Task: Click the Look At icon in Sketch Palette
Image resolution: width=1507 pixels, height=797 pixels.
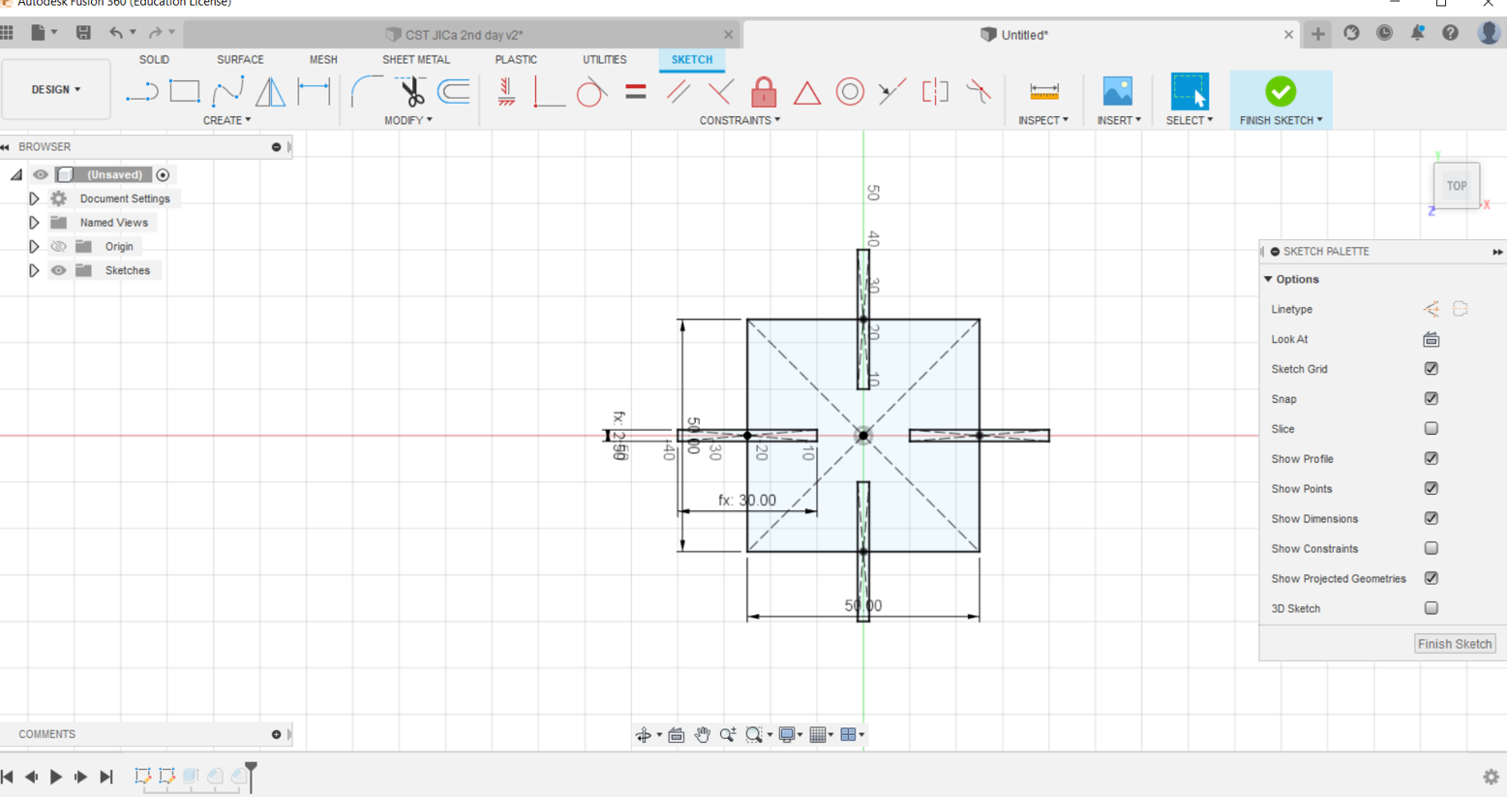Action: (x=1431, y=339)
